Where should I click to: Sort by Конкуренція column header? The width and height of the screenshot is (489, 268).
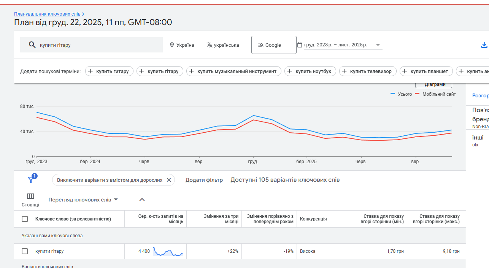[x=313, y=219]
